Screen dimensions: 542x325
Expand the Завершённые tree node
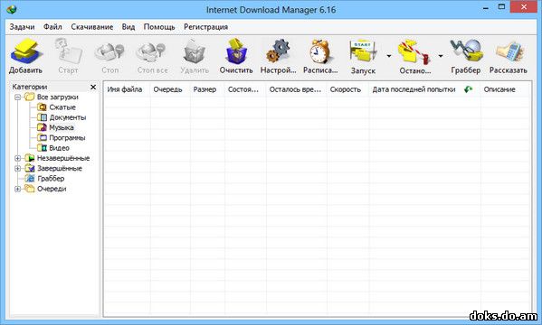17,168
